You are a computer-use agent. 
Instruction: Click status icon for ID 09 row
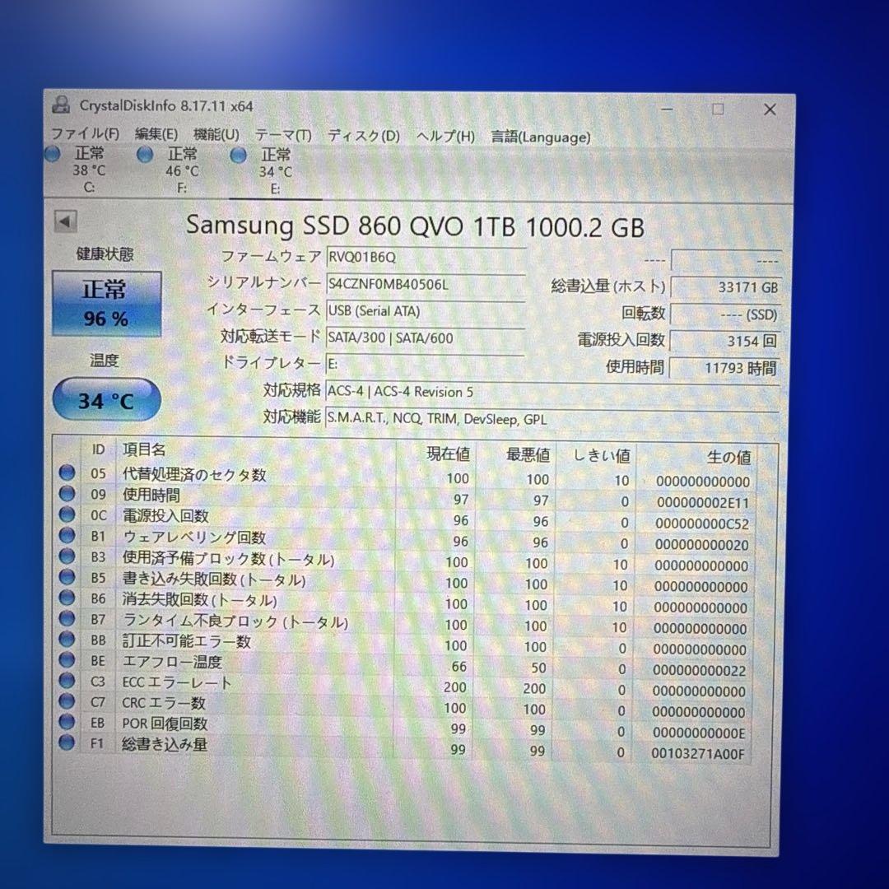click(67, 493)
